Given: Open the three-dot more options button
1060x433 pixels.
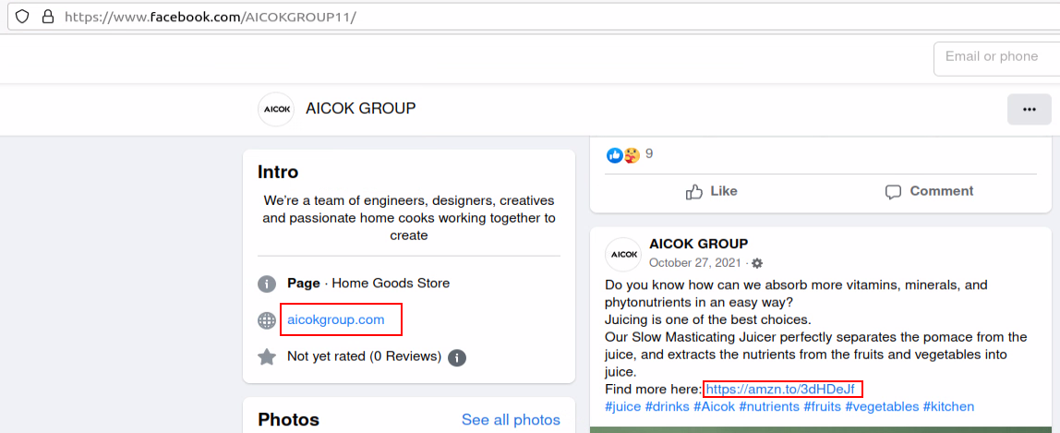Looking at the screenshot, I should (1030, 110).
